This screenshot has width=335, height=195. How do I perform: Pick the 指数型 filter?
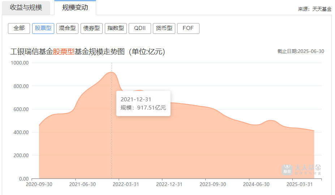pos(116,28)
